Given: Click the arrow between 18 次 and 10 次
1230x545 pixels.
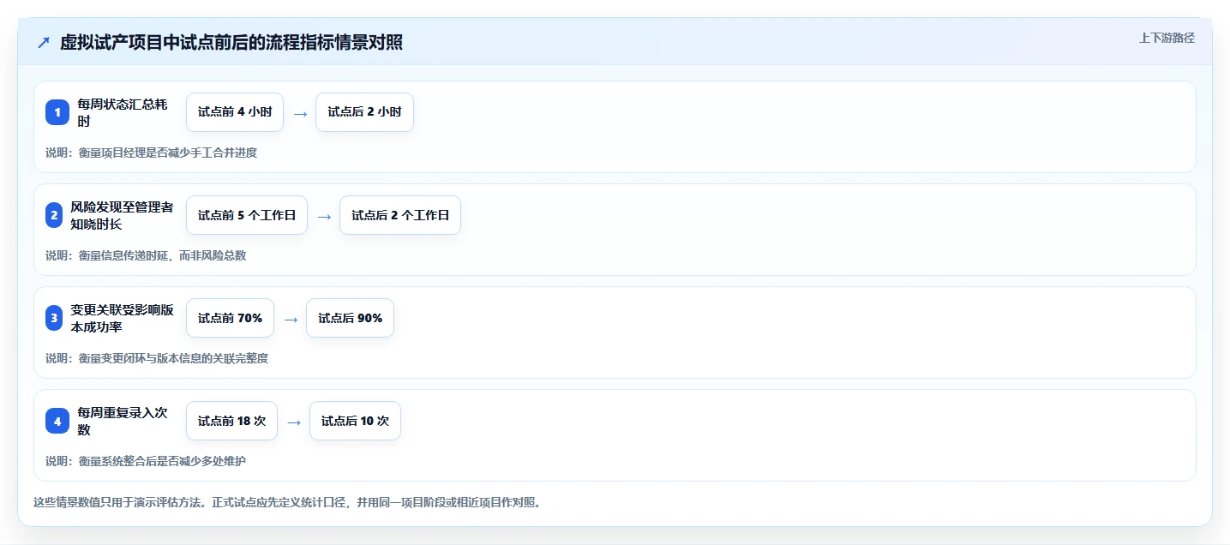Looking at the screenshot, I should click(x=294, y=422).
